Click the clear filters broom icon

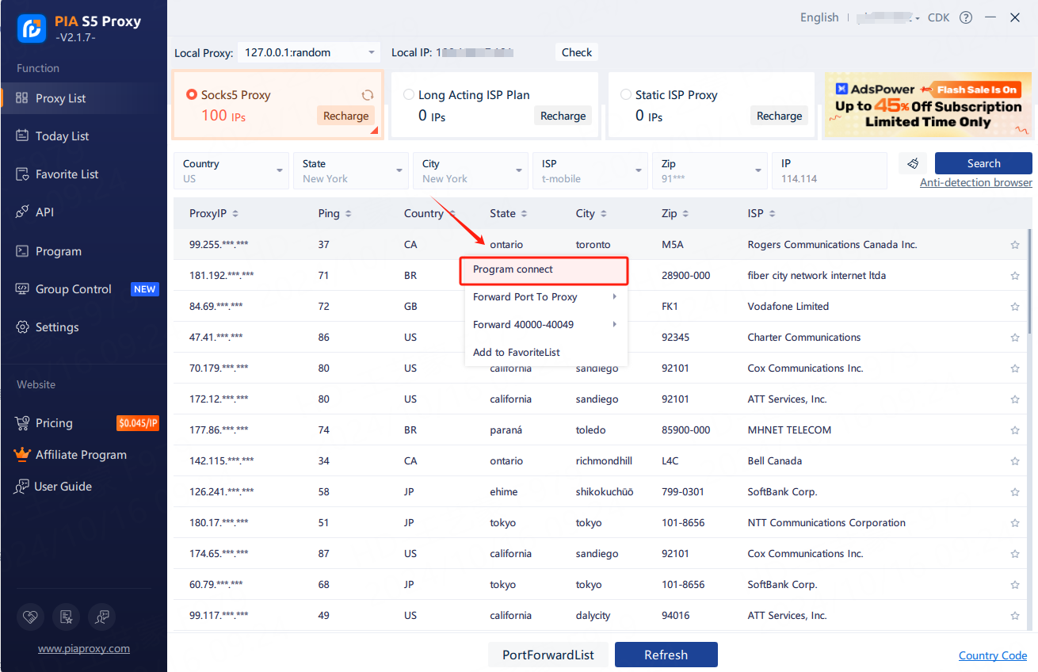[x=913, y=163]
